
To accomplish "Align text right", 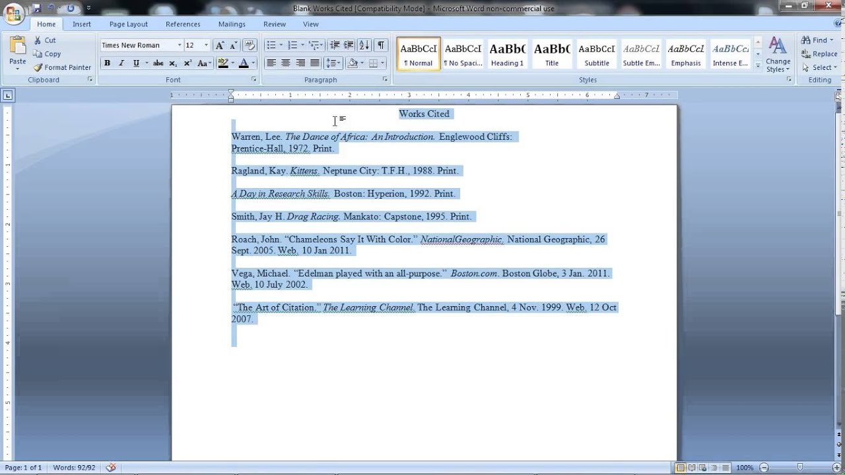I will pyautogui.click(x=300, y=63).
